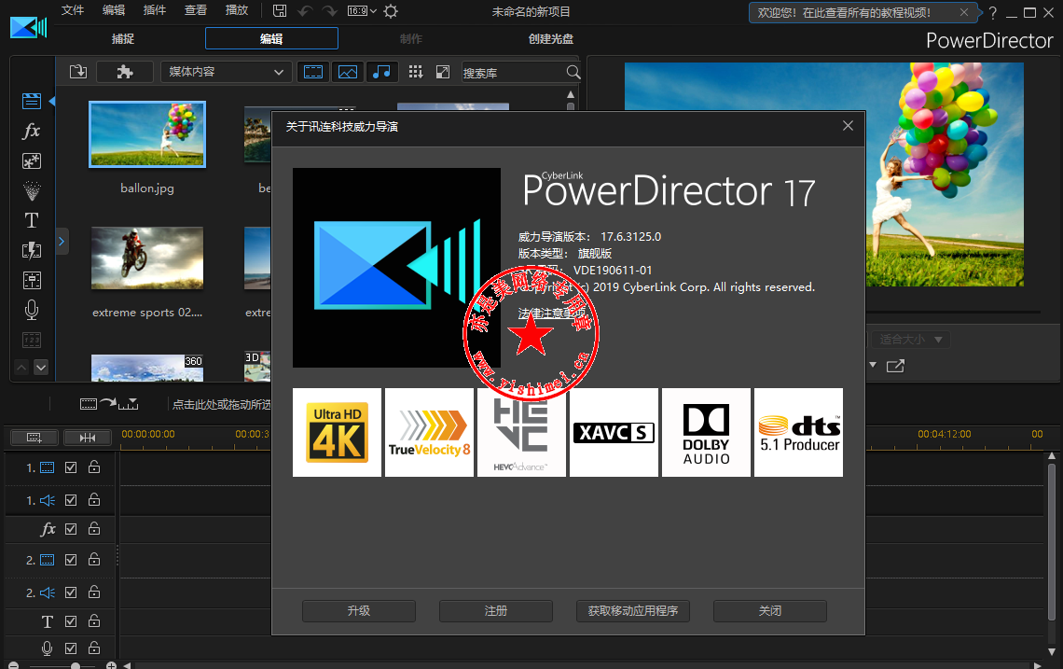Open the 播放 menu
The height and width of the screenshot is (669, 1063).
pyautogui.click(x=237, y=10)
